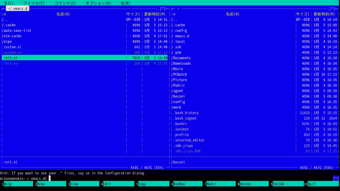Image resolution: width=340 pixels, height=191 pixels.
Task: Click the 9 PullDn function key button
Action: 287,184
